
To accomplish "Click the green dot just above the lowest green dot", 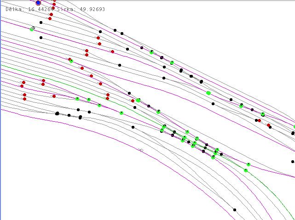I will (x=249, y=164).
